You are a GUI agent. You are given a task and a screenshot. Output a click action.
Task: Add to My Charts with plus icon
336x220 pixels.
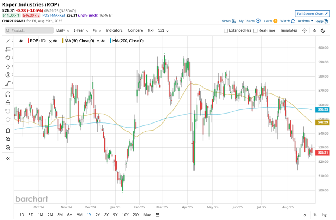pyautogui.click(x=258, y=21)
